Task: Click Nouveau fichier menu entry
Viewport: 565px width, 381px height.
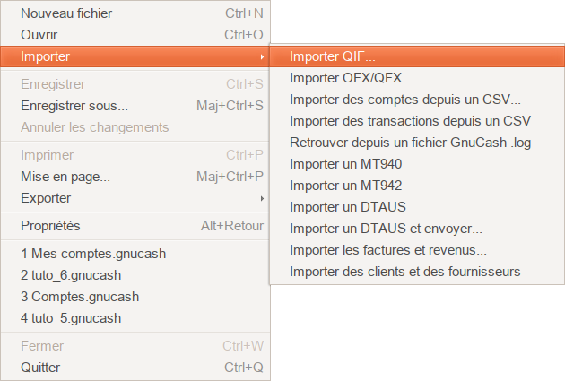Action: pyautogui.click(x=66, y=13)
